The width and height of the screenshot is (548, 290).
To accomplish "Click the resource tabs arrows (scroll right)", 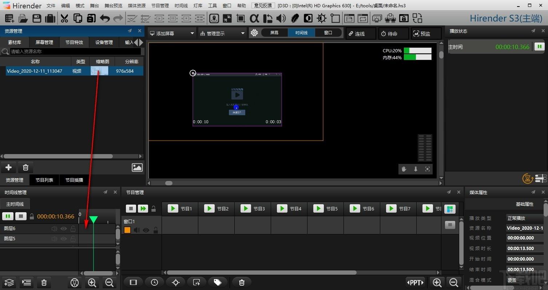I will 141,42.
